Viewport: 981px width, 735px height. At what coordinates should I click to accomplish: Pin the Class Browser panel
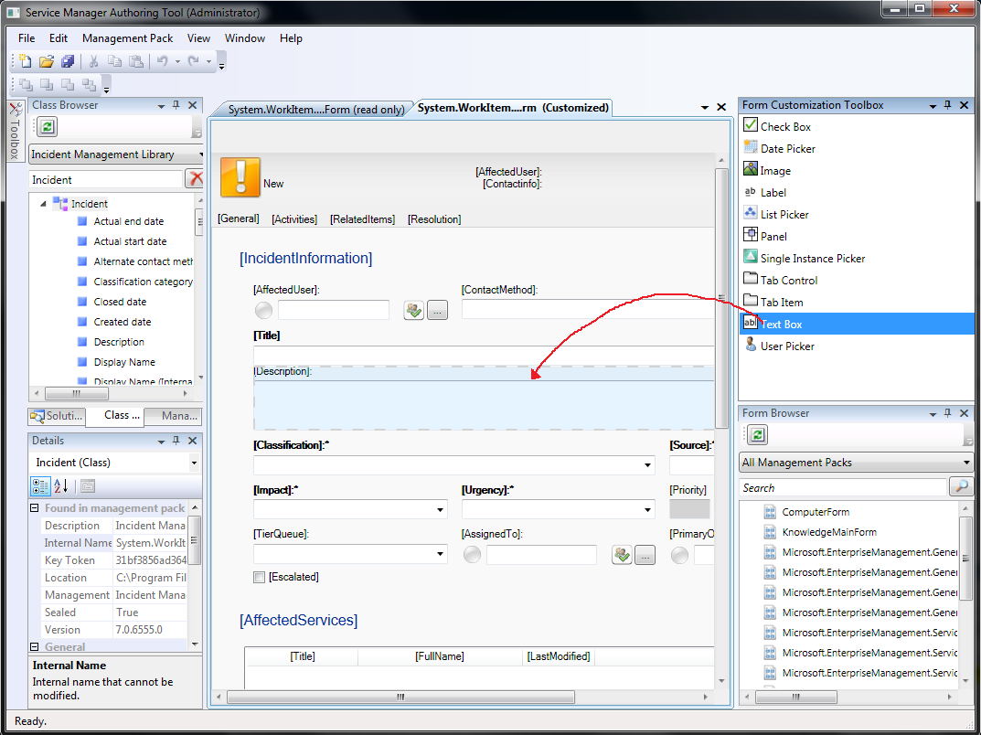176,105
